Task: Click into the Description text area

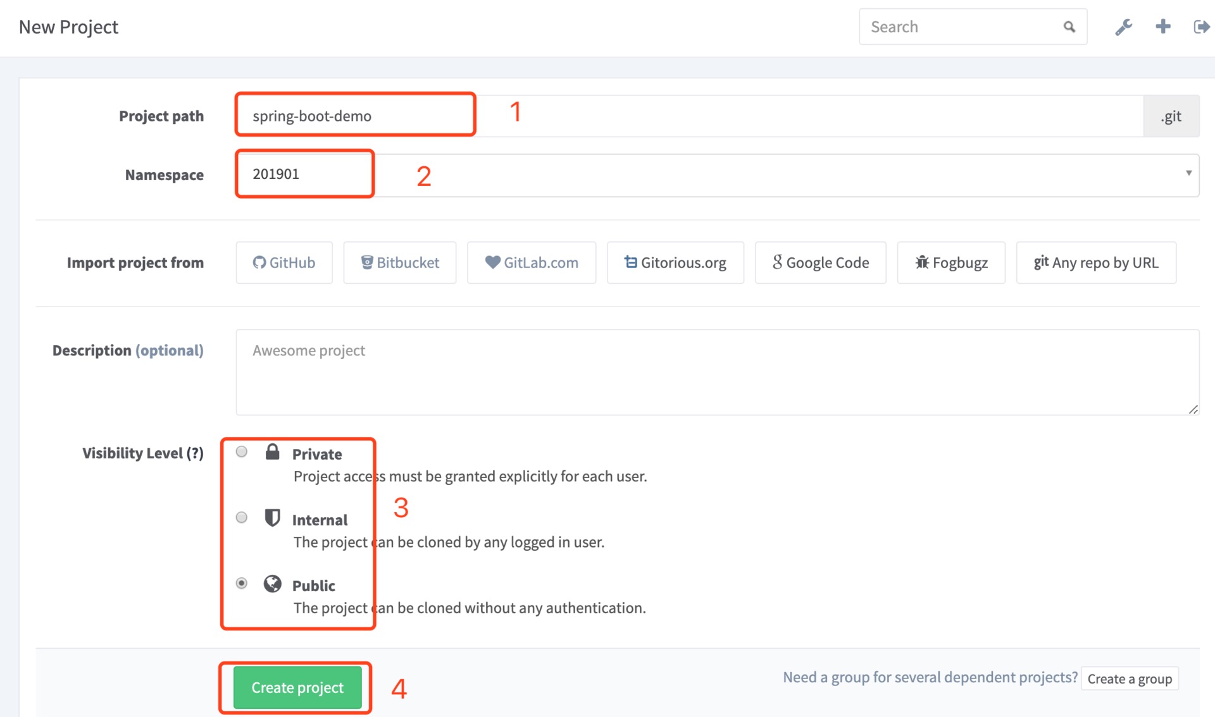Action: pos(717,372)
